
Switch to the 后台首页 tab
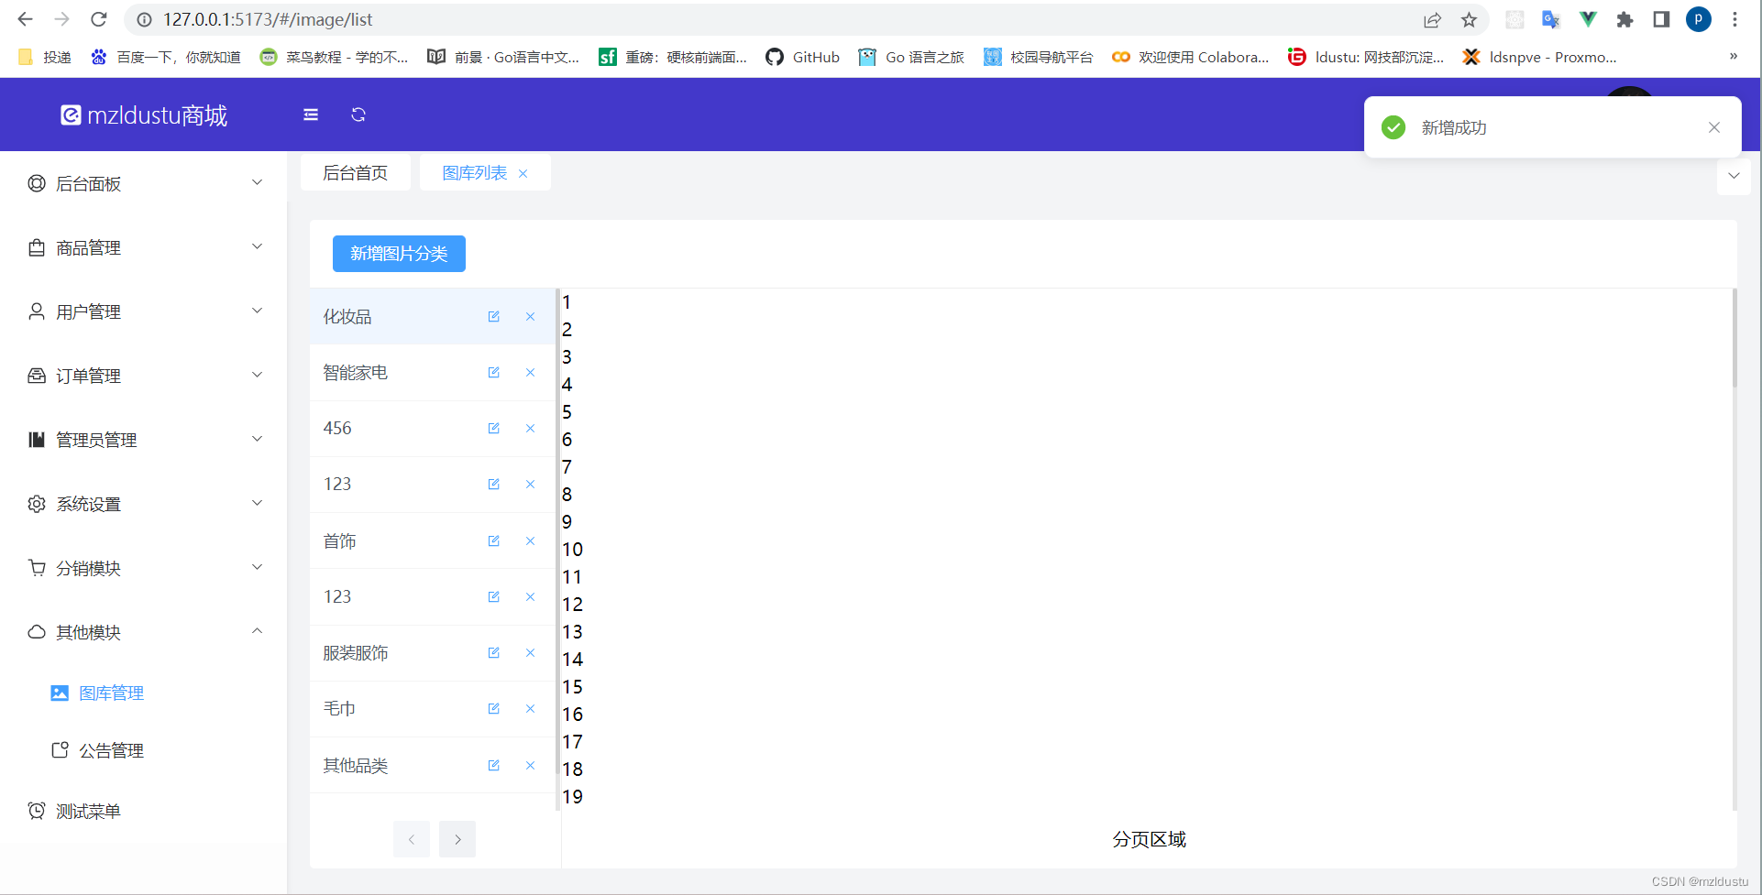[356, 173]
